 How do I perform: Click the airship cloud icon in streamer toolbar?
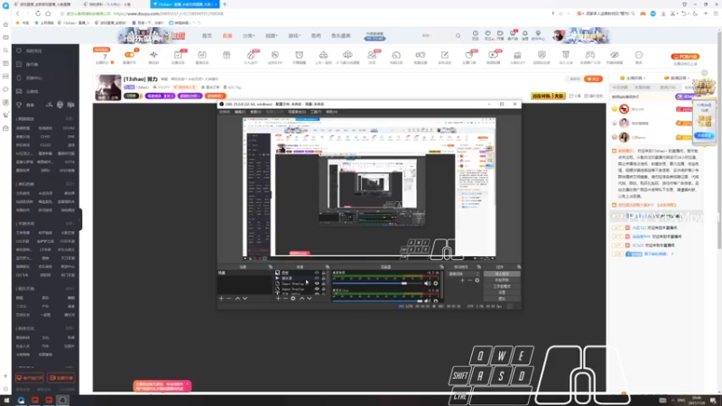[347, 55]
